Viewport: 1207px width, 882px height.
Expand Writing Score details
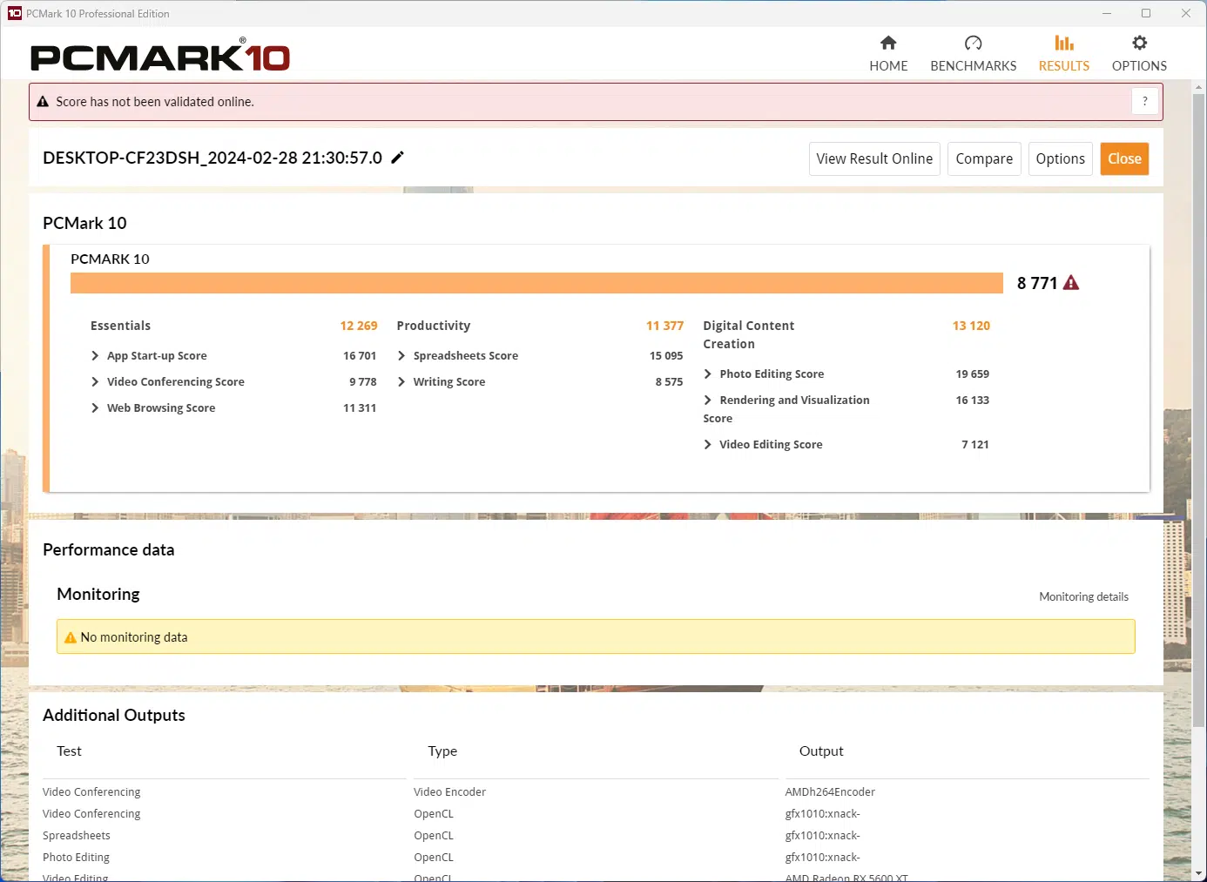coord(401,382)
